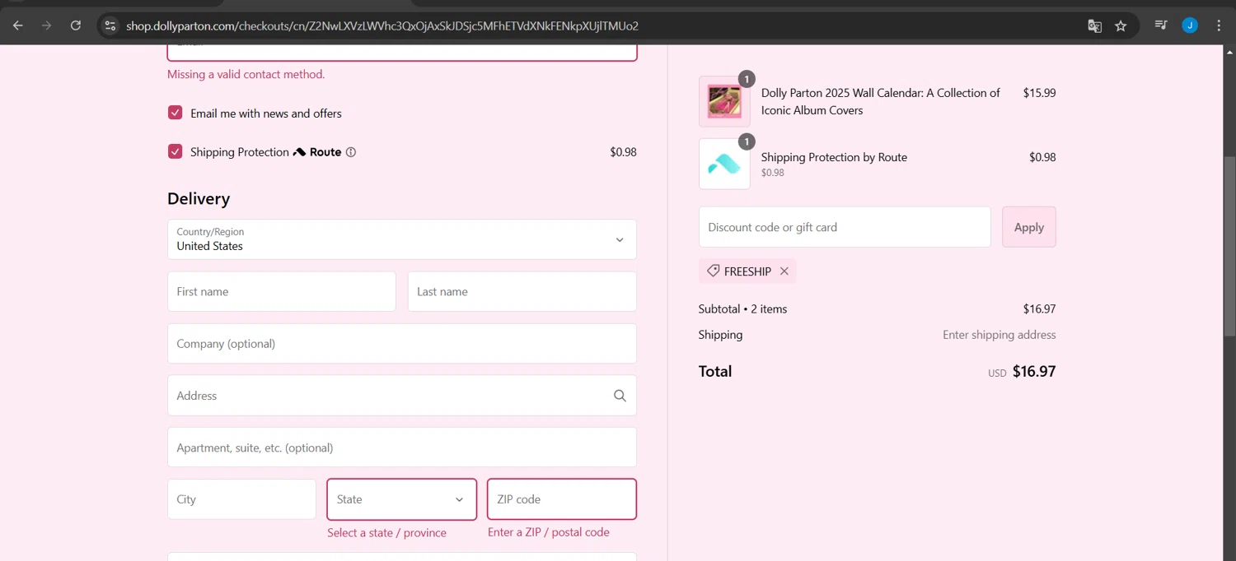Click the browser address bar URL

click(382, 25)
